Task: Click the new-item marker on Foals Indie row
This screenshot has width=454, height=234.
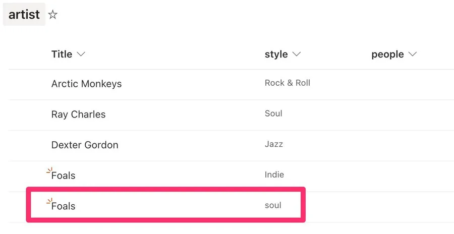Action: pyautogui.click(x=49, y=171)
